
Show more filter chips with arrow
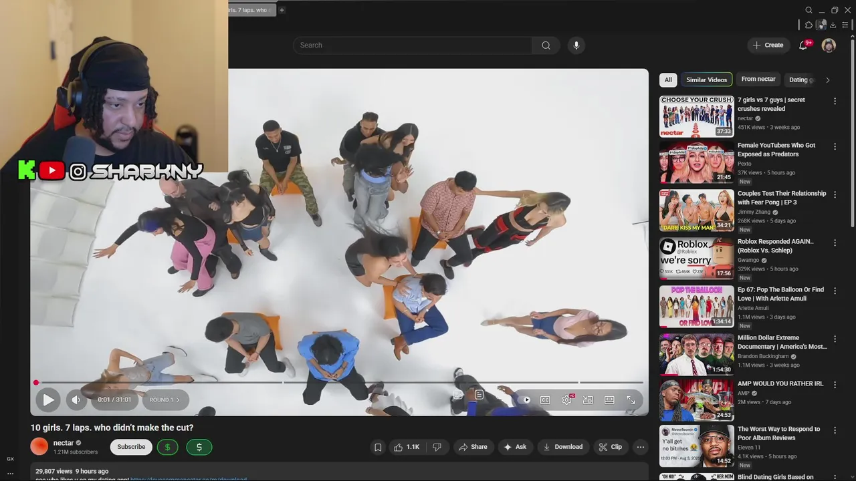(x=827, y=80)
